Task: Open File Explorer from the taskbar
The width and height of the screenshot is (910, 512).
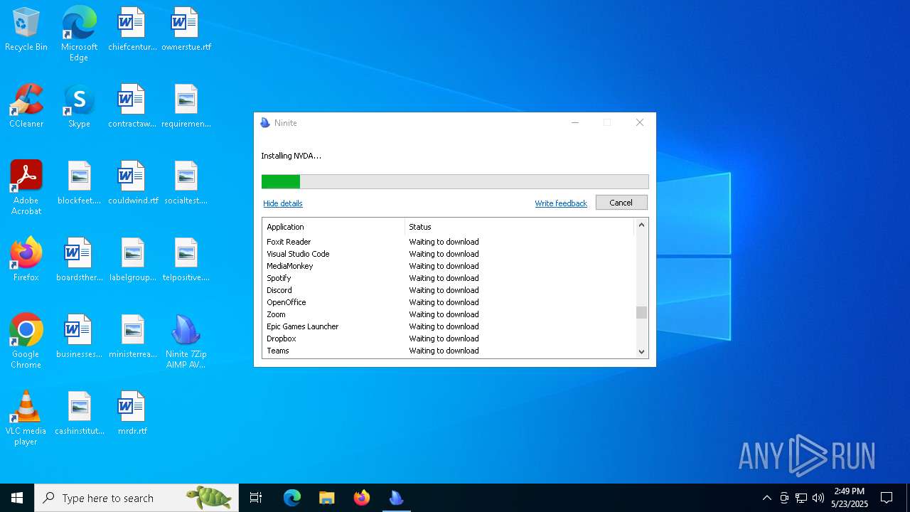Action: point(326,498)
